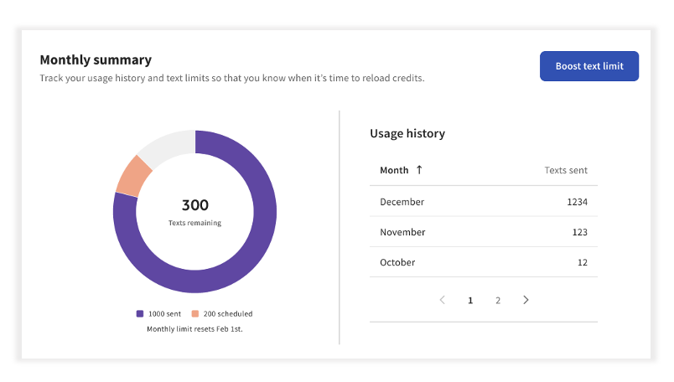
Task: Click the gray remaining segment of donut chart
Action: (x=168, y=146)
